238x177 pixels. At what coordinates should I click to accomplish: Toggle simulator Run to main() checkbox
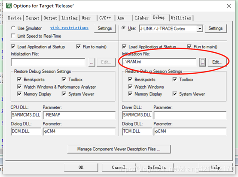click(x=78, y=47)
